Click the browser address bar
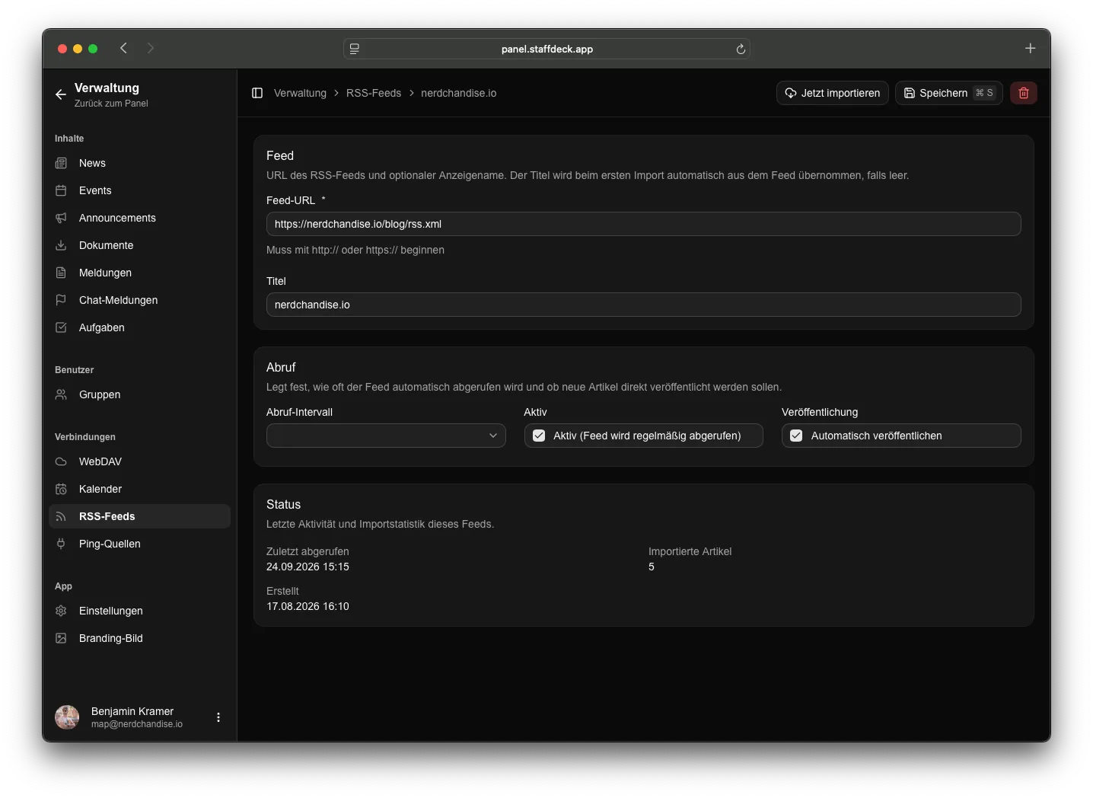The width and height of the screenshot is (1093, 798). click(x=546, y=49)
